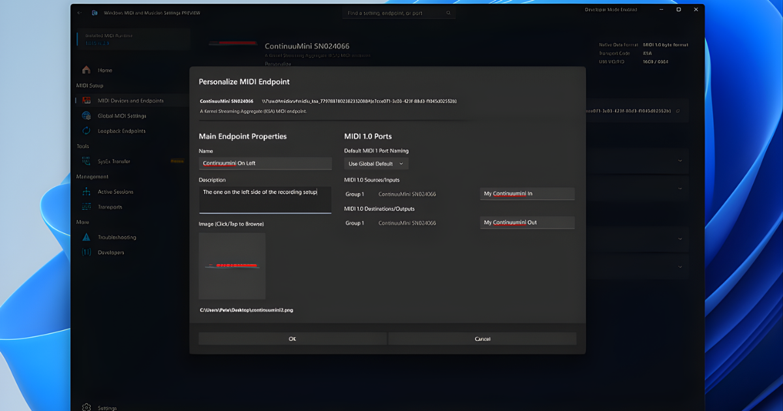Click the continuumini2.png file path text
Image resolution: width=783 pixels, height=411 pixels.
pyautogui.click(x=247, y=310)
